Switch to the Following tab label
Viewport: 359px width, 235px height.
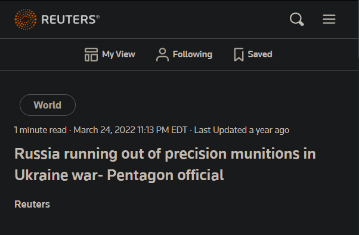[193, 54]
